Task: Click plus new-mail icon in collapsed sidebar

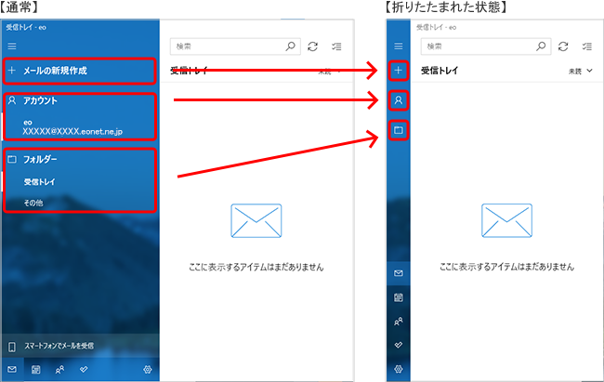Action: pyautogui.click(x=399, y=70)
